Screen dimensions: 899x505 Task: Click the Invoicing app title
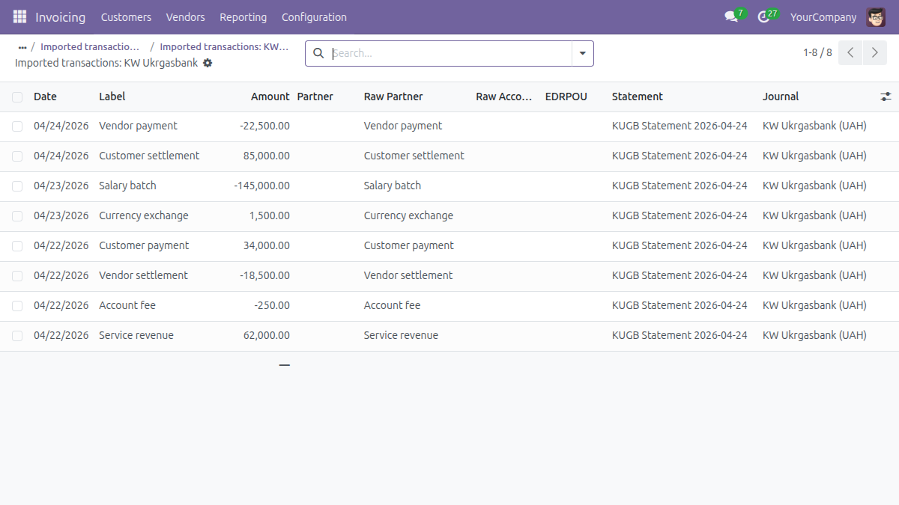coord(61,16)
